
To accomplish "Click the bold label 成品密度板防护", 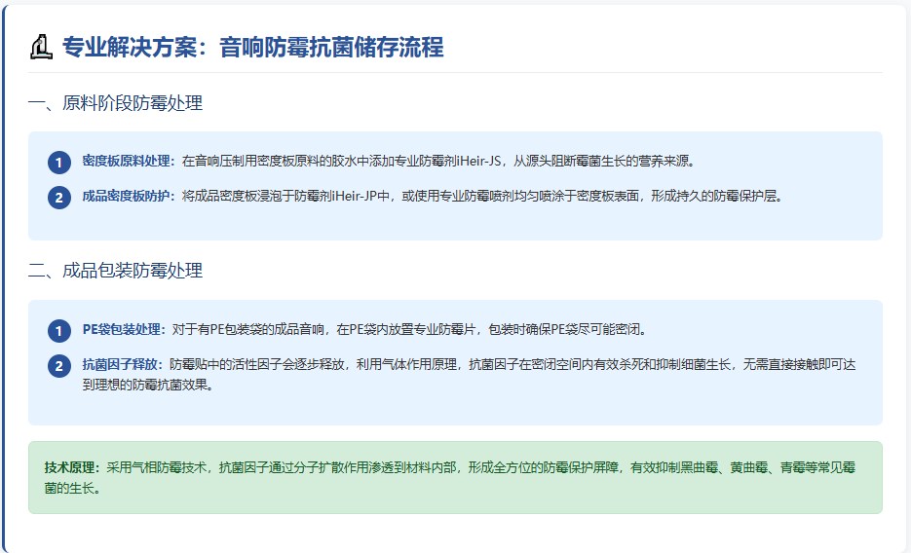I will [129, 196].
